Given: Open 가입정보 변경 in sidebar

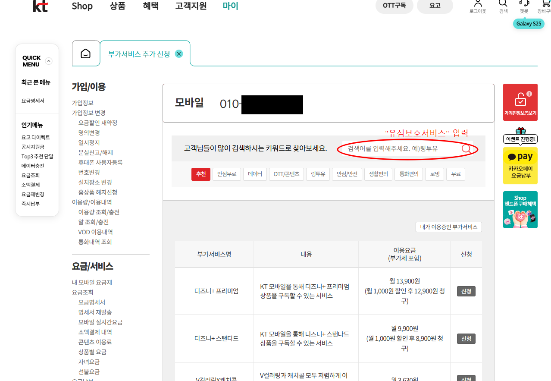Looking at the screenshot, I should click(88, 113).
